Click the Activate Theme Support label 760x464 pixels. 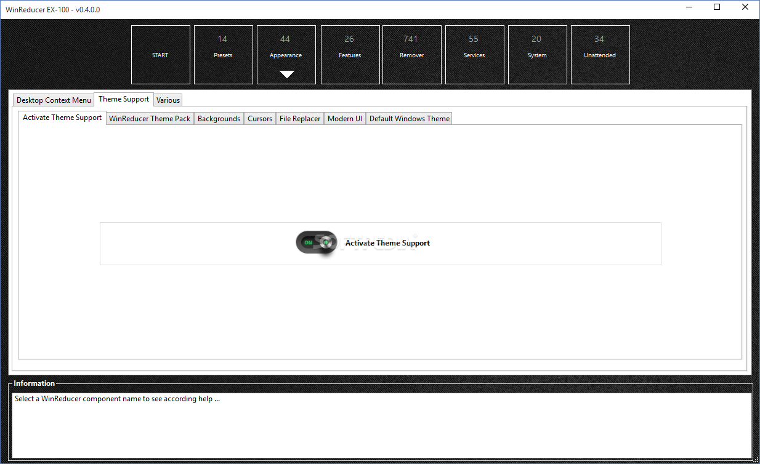pyautogui.click(x=387, y=243)
